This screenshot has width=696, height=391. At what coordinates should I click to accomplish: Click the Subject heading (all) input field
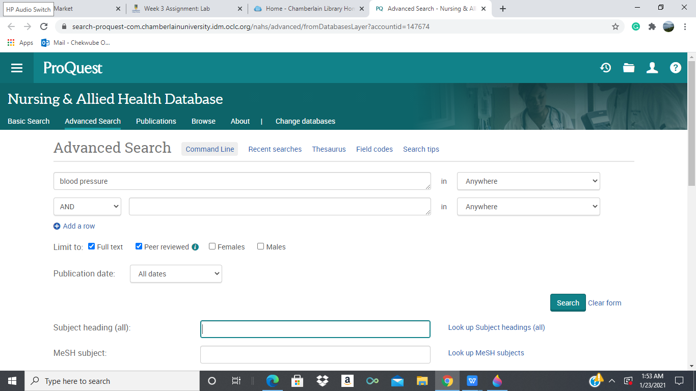point(315,329)
